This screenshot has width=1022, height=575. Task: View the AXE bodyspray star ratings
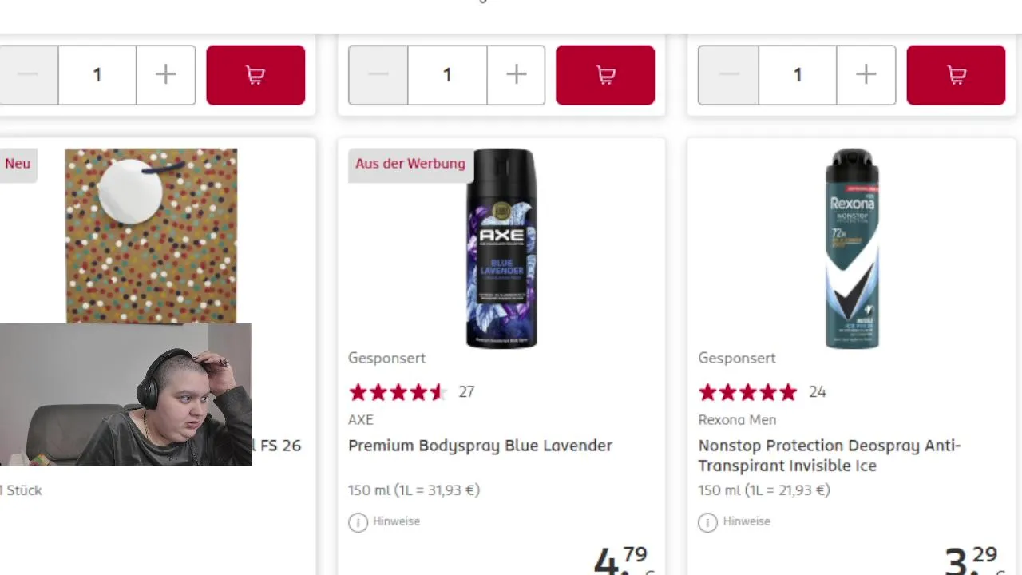point(397,392)
